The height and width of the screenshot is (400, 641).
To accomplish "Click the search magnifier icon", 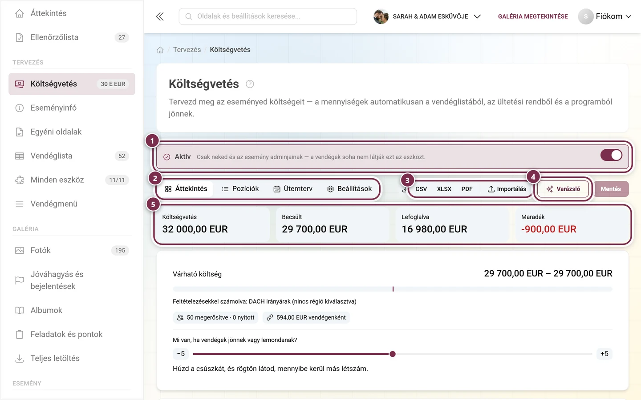I will 189,16.
